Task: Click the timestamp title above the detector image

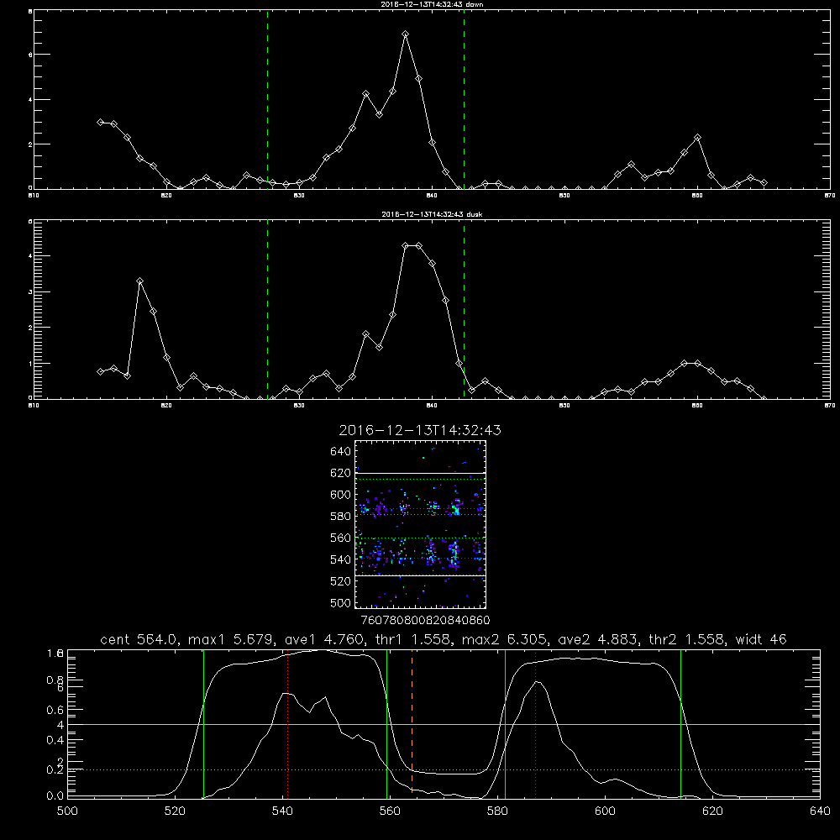Action: click(x=420, y=430)
